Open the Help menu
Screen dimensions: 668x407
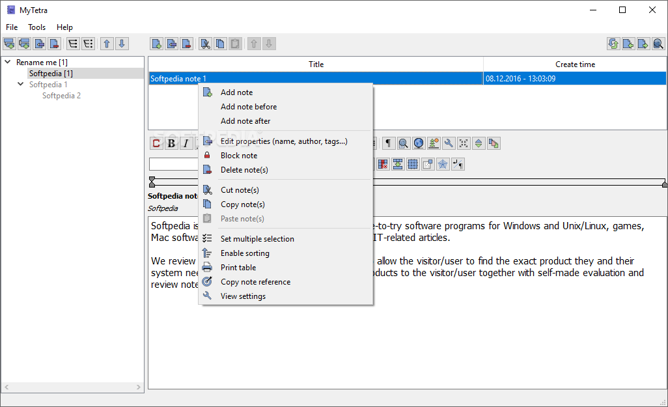point(64,27)
